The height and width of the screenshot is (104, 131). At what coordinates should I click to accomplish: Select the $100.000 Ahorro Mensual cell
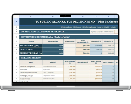point(96,79)
